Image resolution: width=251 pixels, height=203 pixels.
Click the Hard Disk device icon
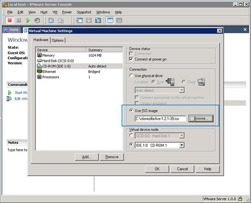[39, 61]
